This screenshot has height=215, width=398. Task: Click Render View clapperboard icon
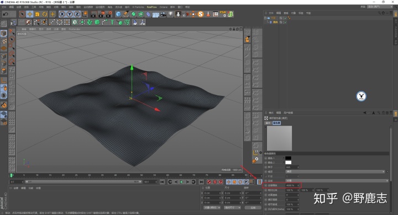[x=93, y=14]
